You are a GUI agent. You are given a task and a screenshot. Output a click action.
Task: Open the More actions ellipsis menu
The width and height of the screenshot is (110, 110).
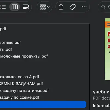tap(84, 7)
